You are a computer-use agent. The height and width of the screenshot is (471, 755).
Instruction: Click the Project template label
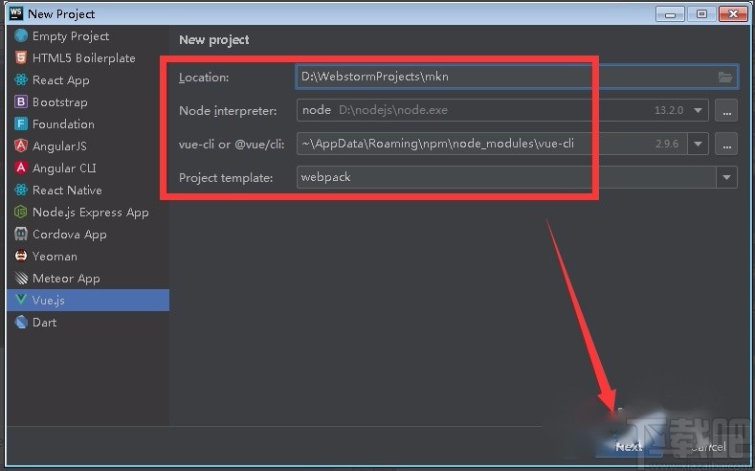[226, 178]
